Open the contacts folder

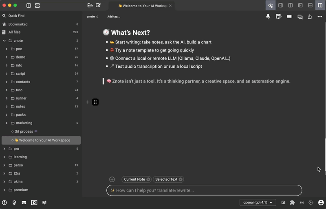click(x=41, y=82)
